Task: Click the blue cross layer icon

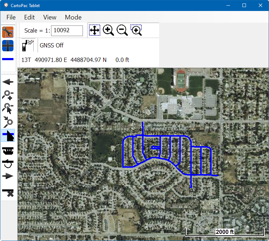Action: (x=8, y=46)
